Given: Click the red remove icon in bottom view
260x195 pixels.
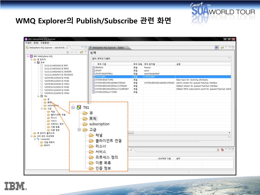Looking at the screenshot, I should coord(222,150).
